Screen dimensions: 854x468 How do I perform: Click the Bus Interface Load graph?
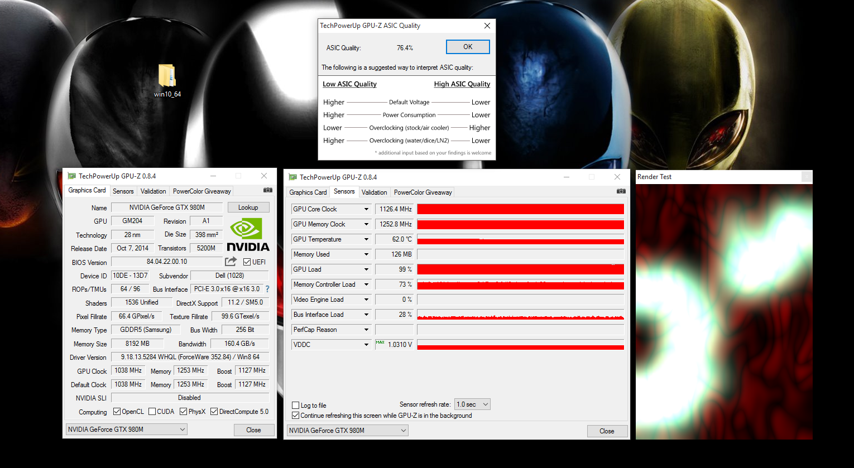[x=521, y=315]
